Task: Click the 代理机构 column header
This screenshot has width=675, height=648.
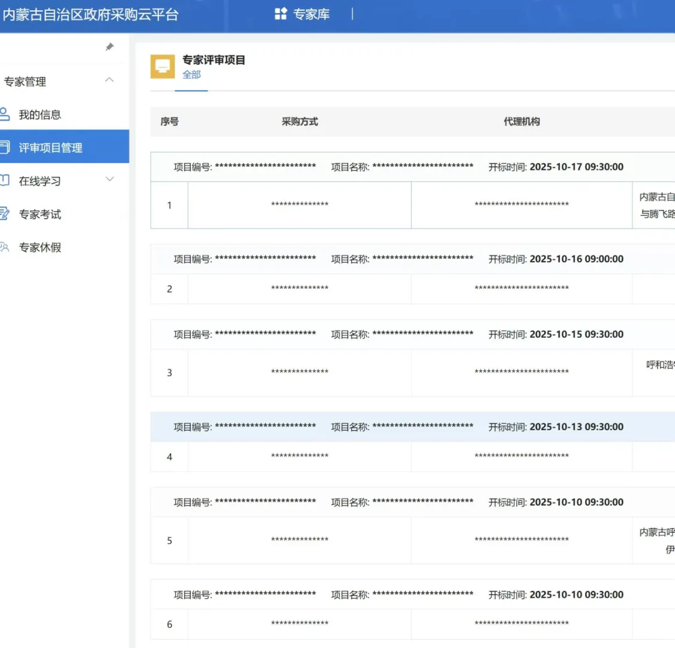Action: pyautogui.click(x=521, y=121)
